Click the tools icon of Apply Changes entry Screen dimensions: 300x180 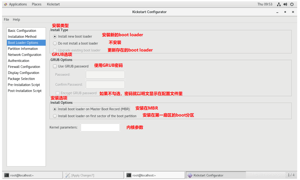click(x=68, y=175)
